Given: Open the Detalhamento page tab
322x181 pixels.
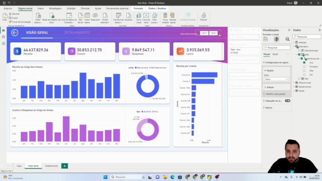Looking at the screenshot, I should 51,166.
